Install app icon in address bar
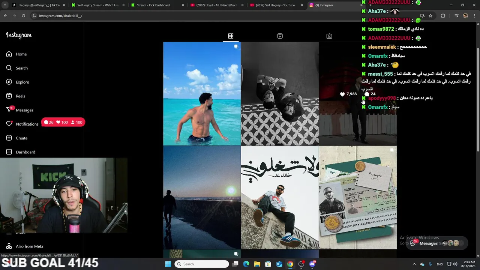The image size is (480, 270). 422,16
